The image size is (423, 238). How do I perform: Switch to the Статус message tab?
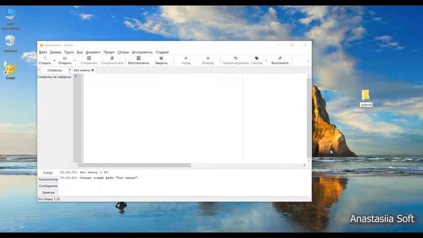click(x=48, y=173)
